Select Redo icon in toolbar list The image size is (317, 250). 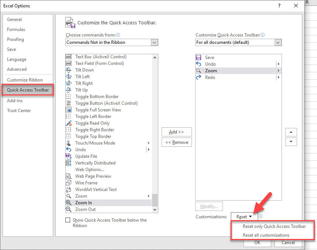pos(199,77)
